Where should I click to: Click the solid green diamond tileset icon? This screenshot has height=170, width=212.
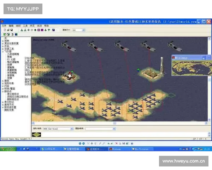click(35, 30)
